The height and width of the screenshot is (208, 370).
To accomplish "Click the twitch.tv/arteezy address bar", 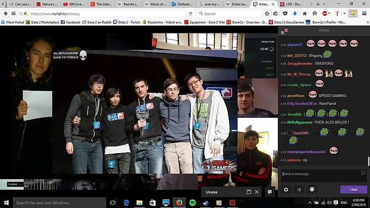I will 106,14.
